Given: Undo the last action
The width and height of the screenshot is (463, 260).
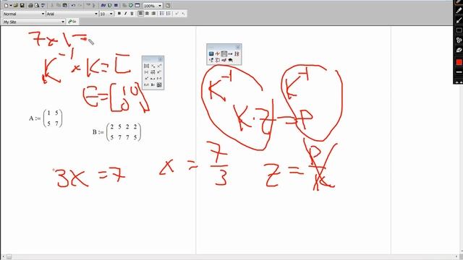Looking at the screenshot, I should (x=73, y=5).
